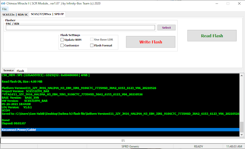Click the Read Flash Ok, Size log line

tap(22, 82)
